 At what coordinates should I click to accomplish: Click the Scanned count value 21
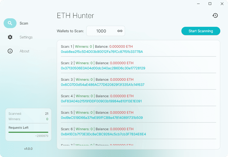pyautogui.click(x=47, y=113)
